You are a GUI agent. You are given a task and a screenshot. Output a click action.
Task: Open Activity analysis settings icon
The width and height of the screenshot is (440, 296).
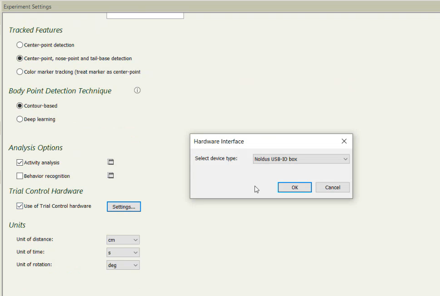[110, 162]
